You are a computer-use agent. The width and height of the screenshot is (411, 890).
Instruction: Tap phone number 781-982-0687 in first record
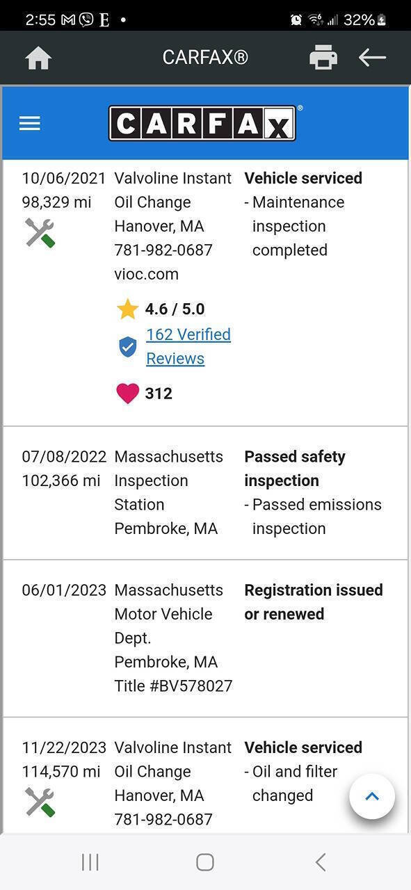pyautogui.click(x=163, y=250)
